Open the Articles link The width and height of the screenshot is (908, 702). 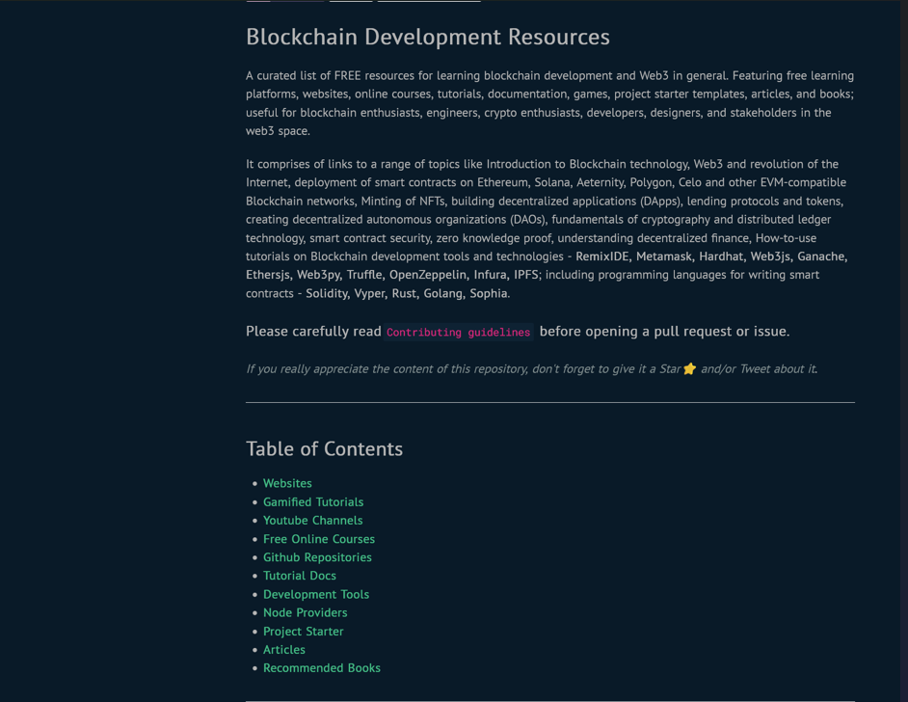284,650
